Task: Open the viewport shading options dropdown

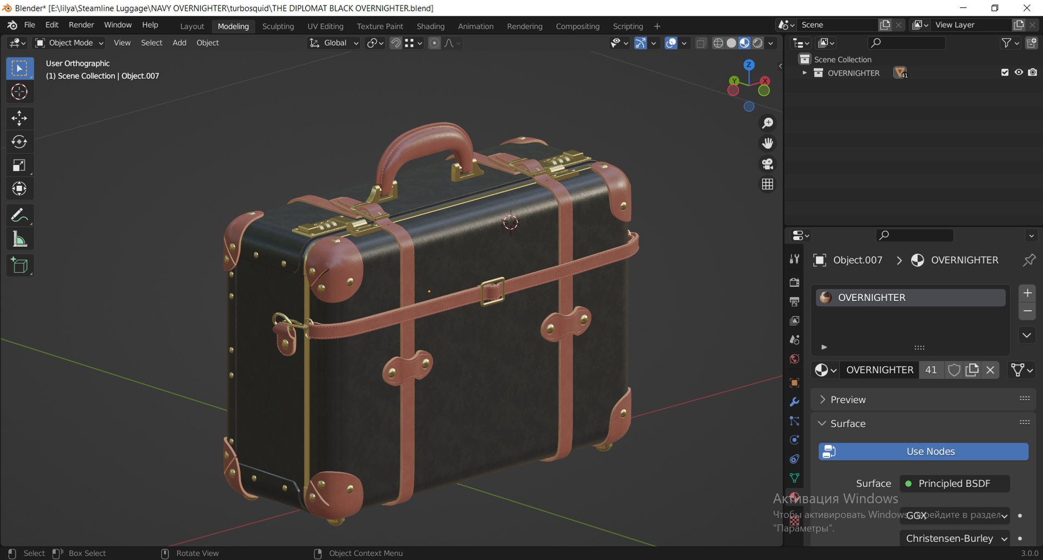Action: [771, 43]
